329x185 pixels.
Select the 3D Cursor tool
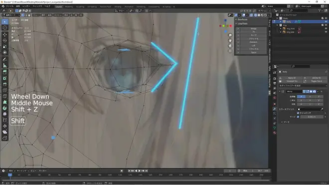pos(5,28)
